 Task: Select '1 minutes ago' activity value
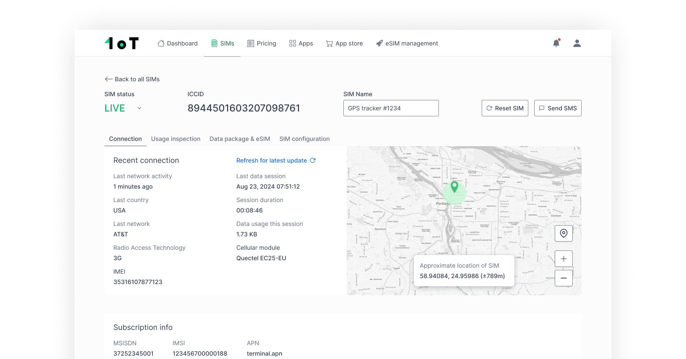click(x=133, y=186)
